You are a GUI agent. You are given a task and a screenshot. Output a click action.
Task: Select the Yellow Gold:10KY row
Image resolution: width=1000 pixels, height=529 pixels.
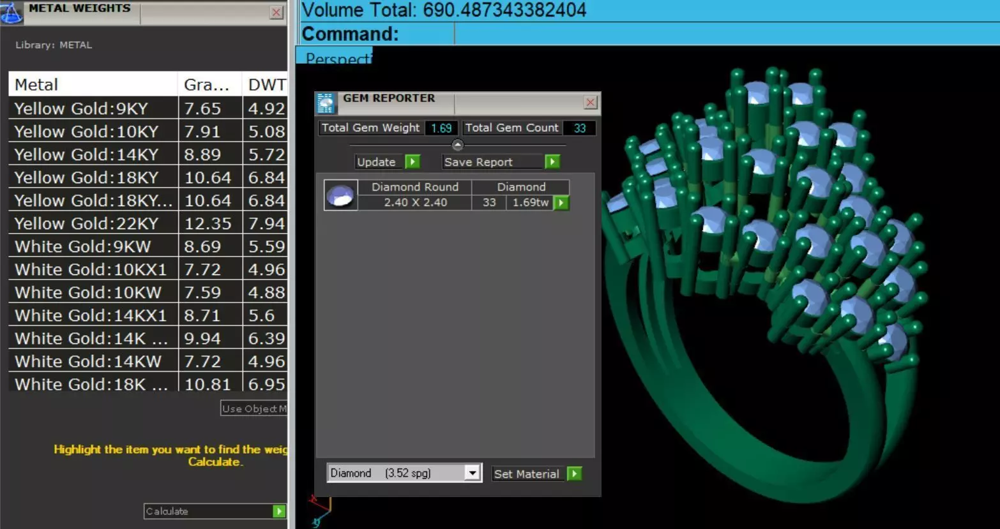(x=148, y=131)
